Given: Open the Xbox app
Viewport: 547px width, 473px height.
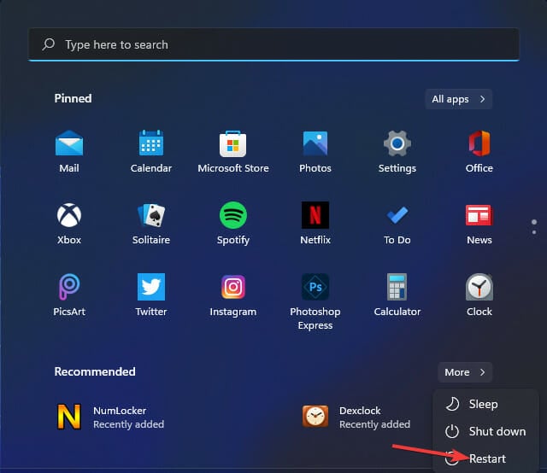Looking at the screenshot, I should [x=69, y=224].
